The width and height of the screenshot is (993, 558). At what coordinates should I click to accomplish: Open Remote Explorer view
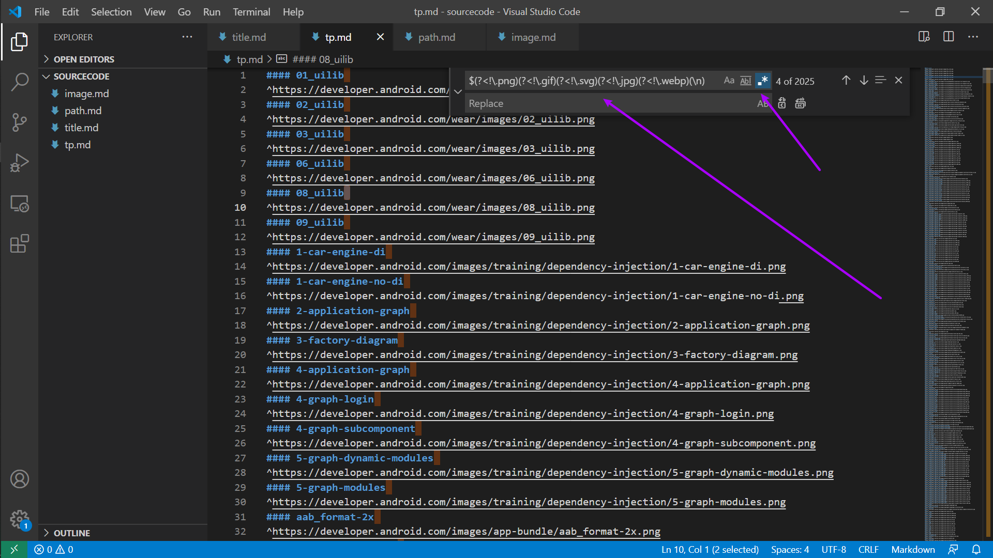(19, 204)
